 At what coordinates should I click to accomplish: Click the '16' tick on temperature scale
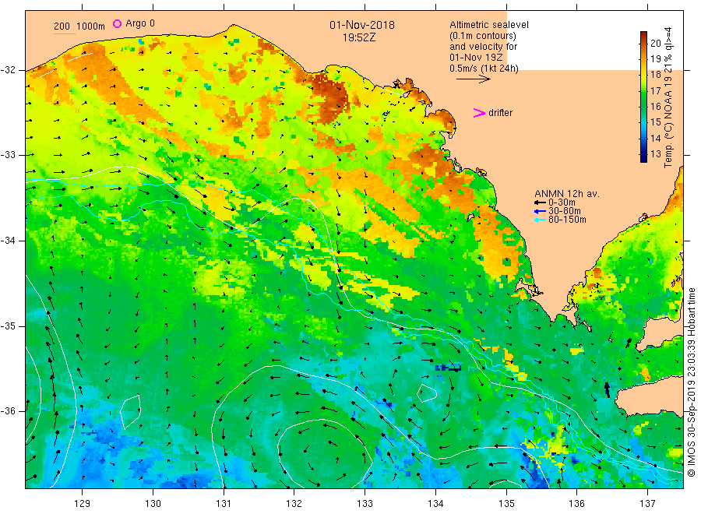tap(655, 107)
